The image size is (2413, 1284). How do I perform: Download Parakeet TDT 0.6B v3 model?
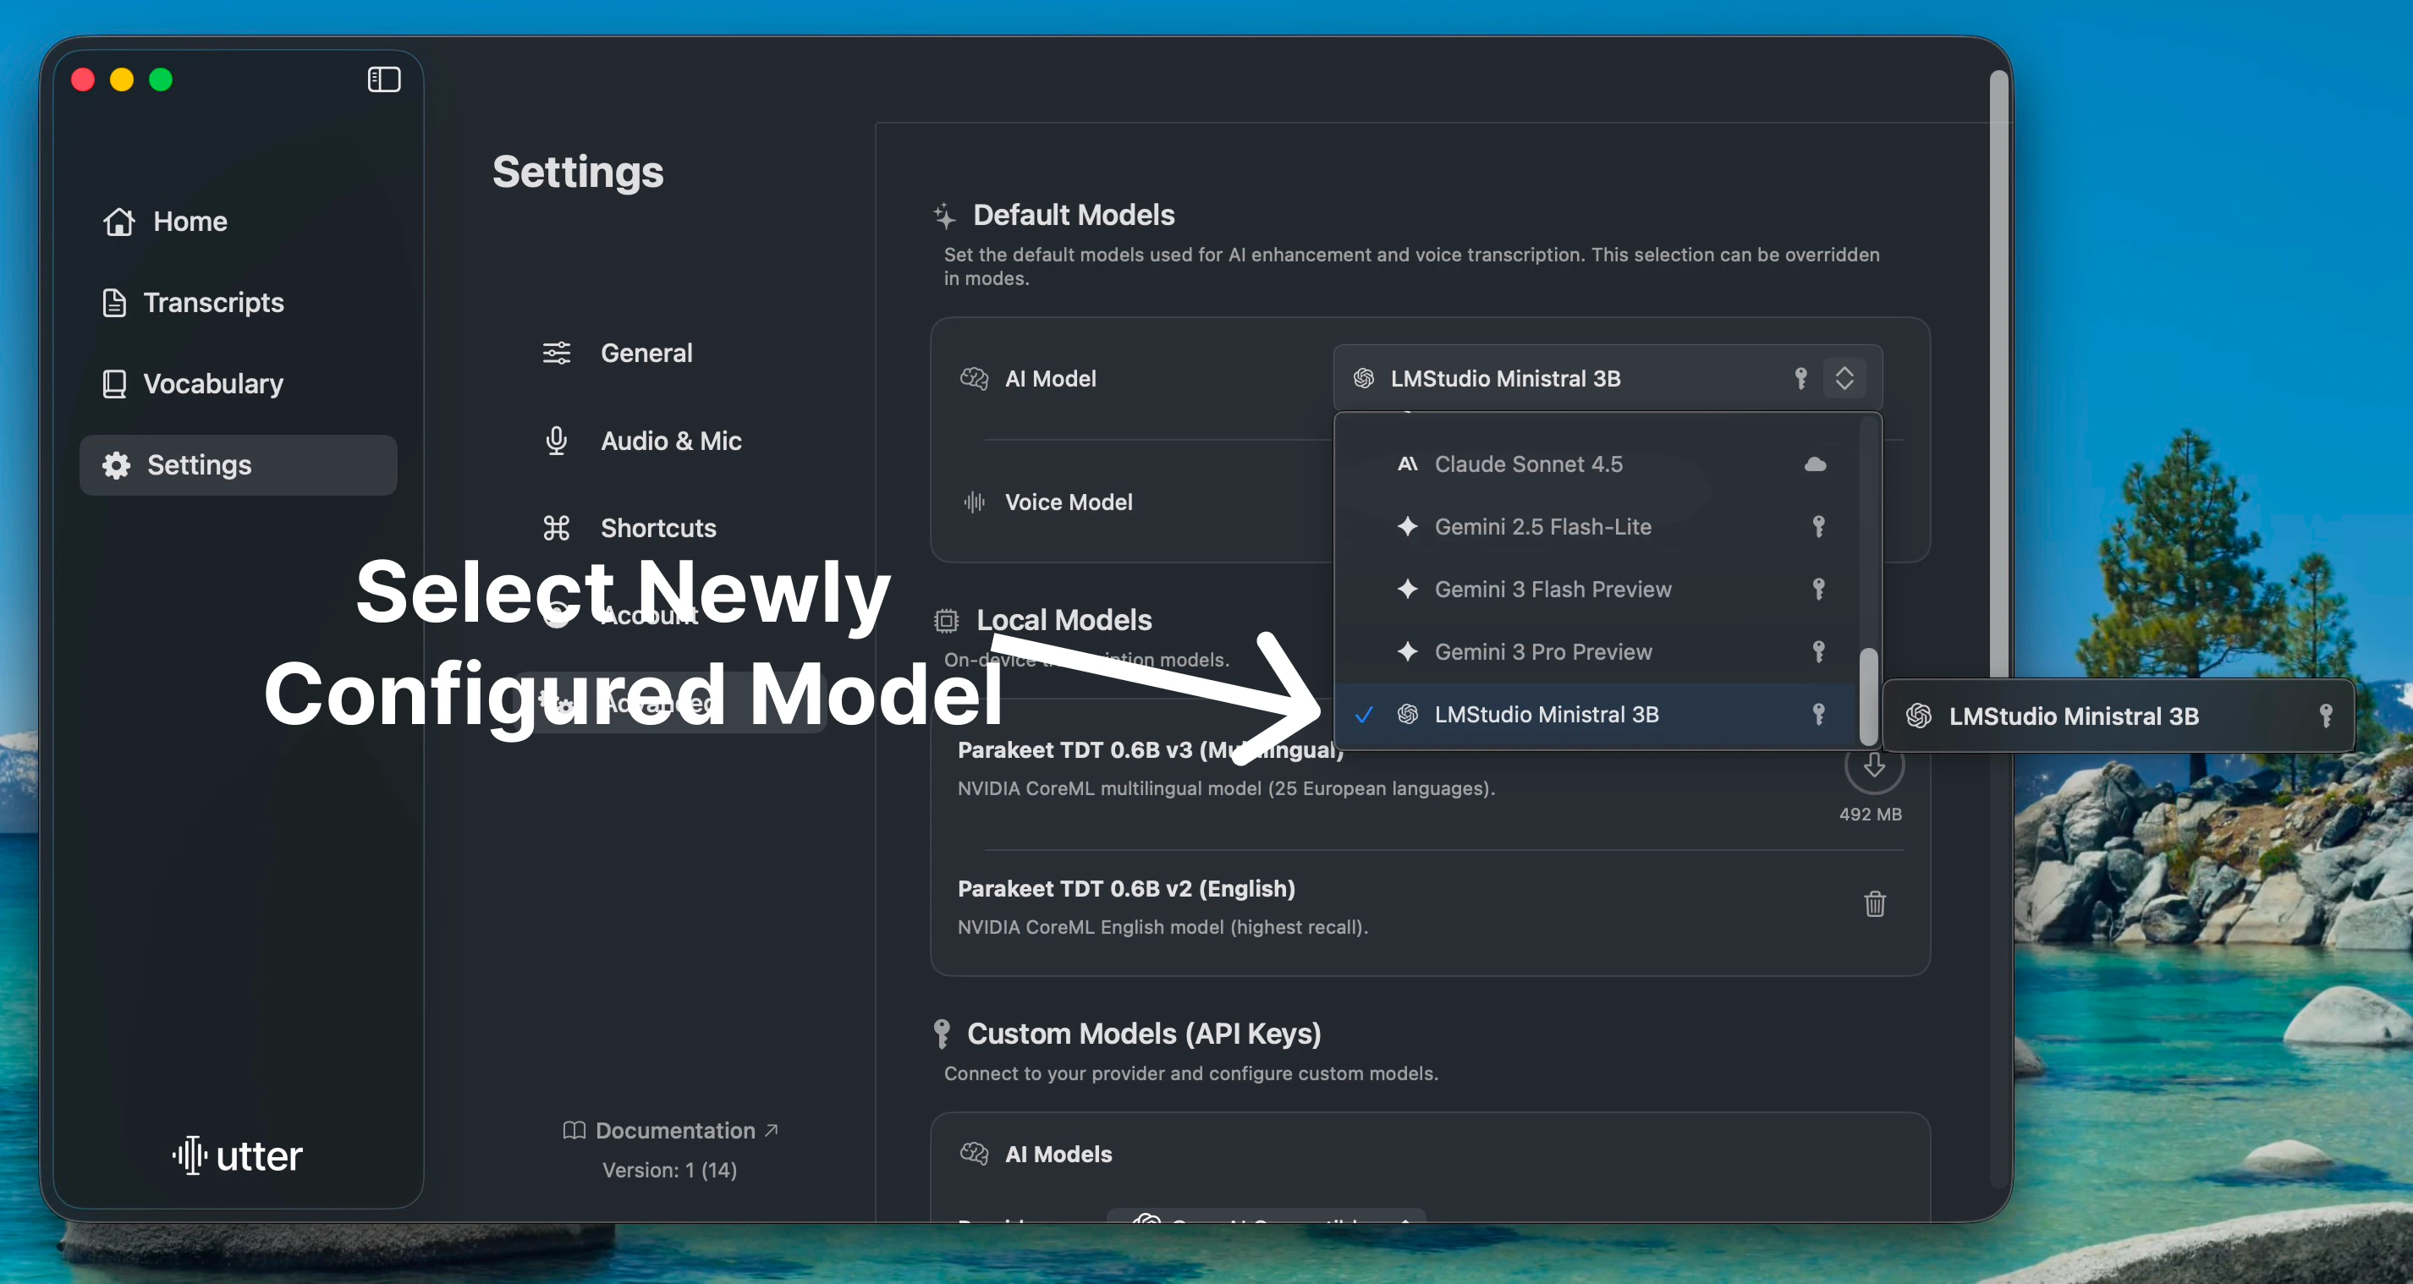[x=1873, y=766]
